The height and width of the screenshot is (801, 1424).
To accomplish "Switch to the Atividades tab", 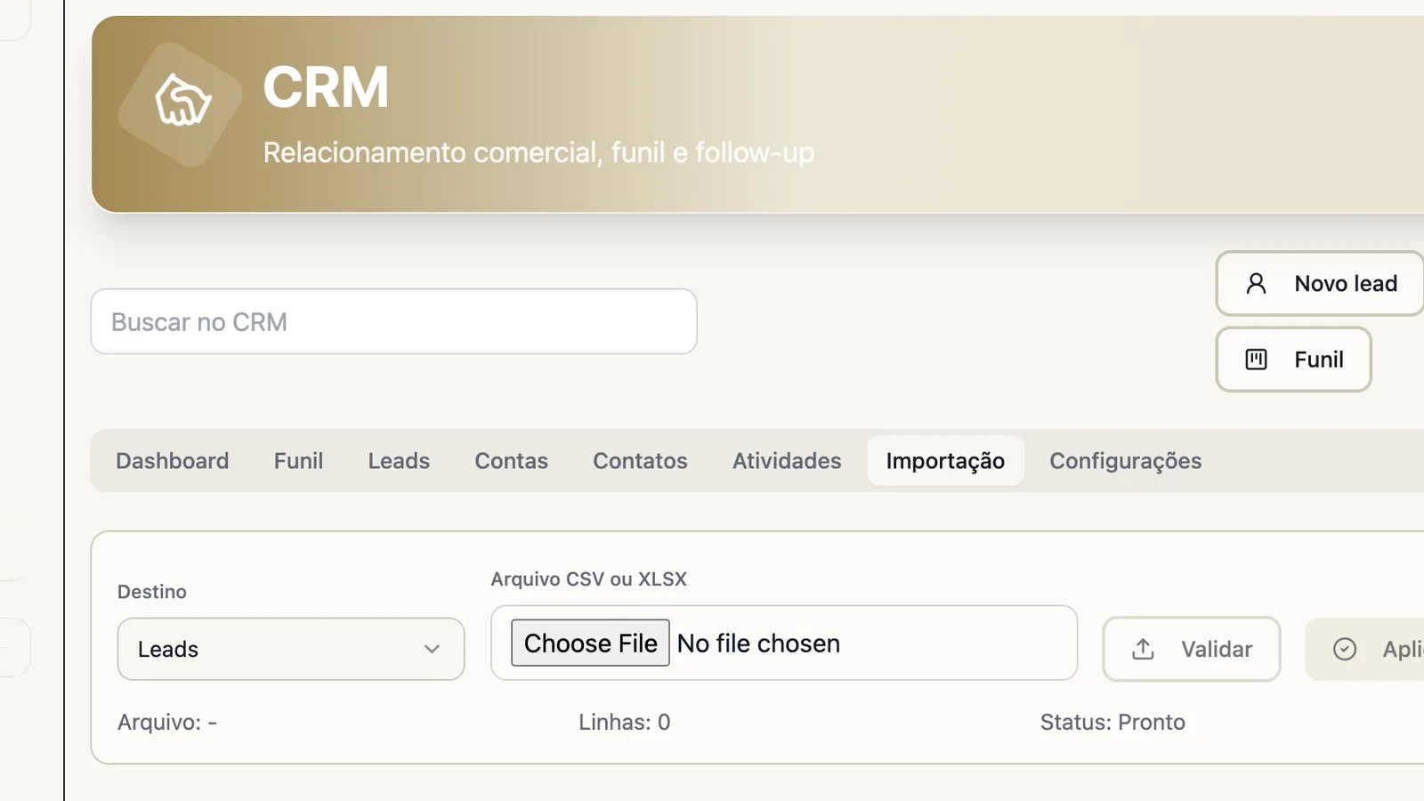I will pyautogui.click(x=787, y=461).
